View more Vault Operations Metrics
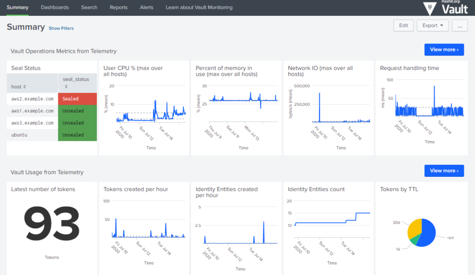 click(x=444, y=50)
